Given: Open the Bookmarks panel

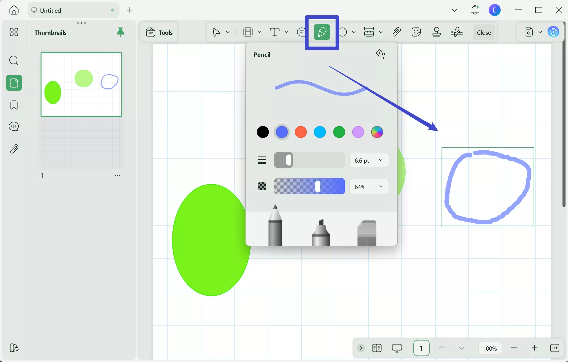Looking at the screenshot, I should pyautogui.click(x=14, y=105).
